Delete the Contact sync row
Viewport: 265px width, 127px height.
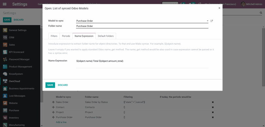[x=213, y=107]
